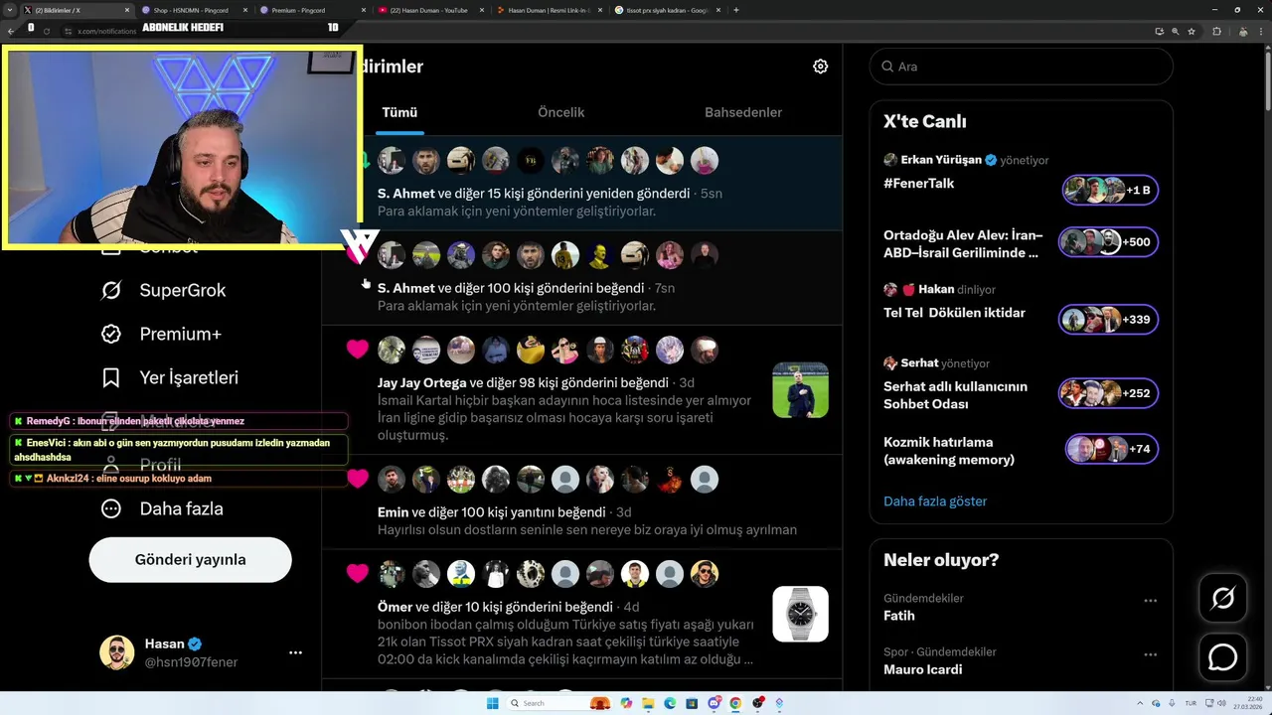
Task: Open Fatih trending topic
Action: point(899,616)
